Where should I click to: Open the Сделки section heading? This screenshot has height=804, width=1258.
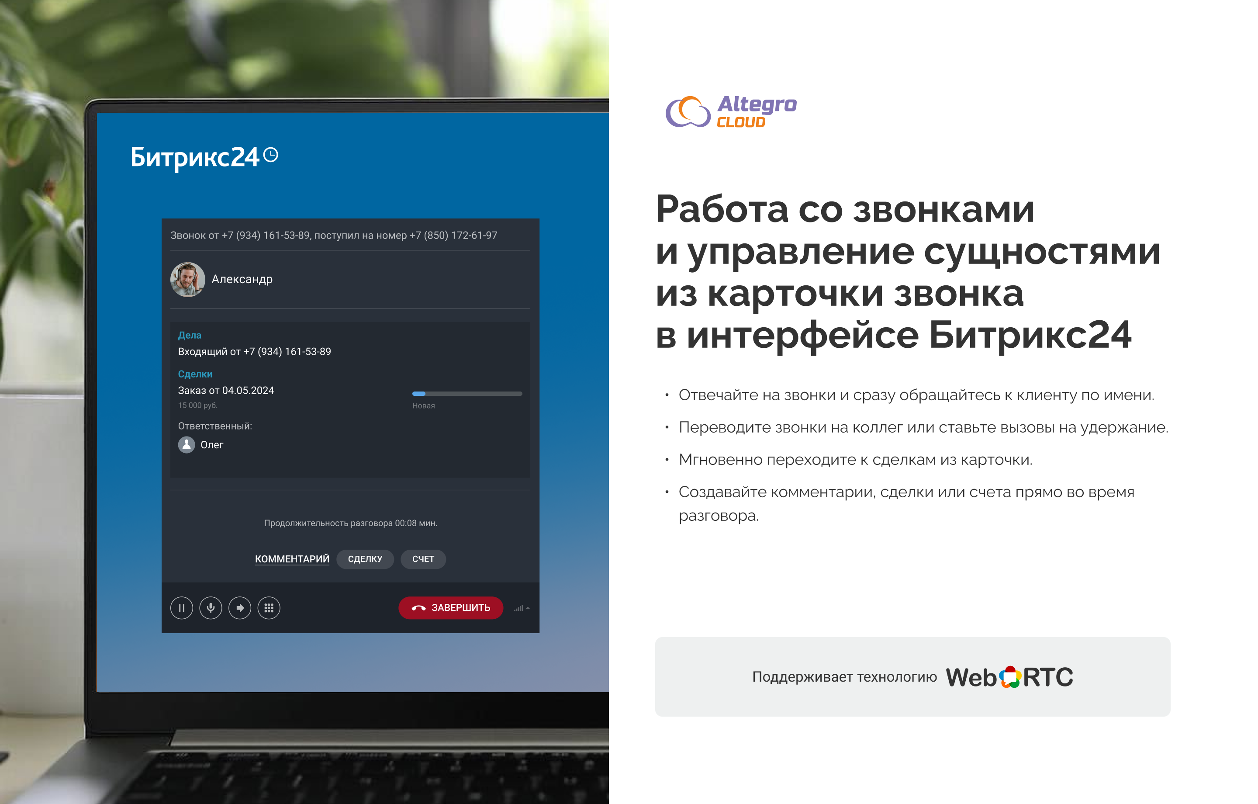(x=195, y=374)
